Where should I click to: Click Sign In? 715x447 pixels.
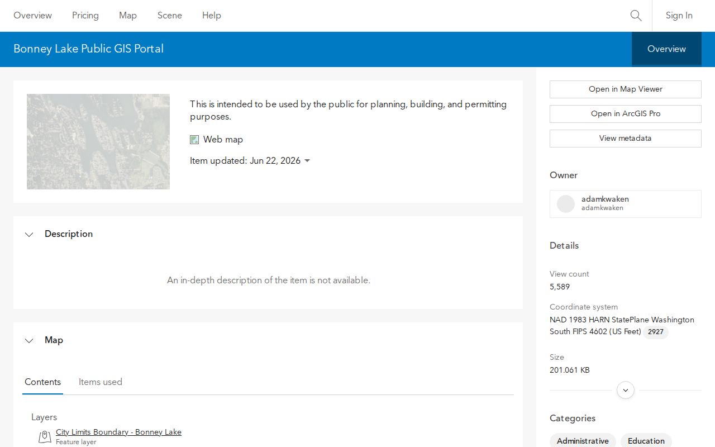point(679,16)
